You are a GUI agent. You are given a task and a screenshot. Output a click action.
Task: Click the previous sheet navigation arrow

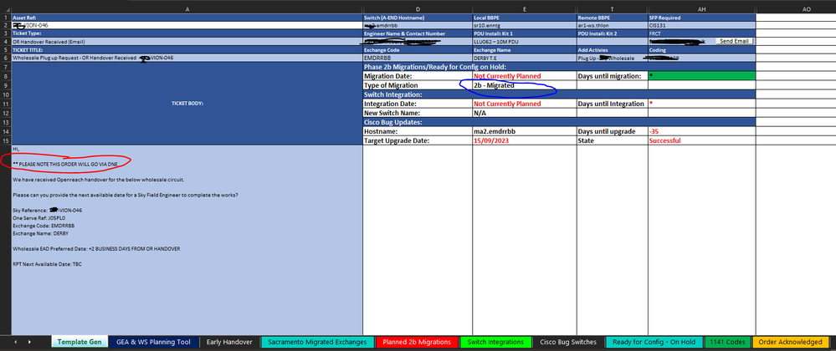point(15,342)
